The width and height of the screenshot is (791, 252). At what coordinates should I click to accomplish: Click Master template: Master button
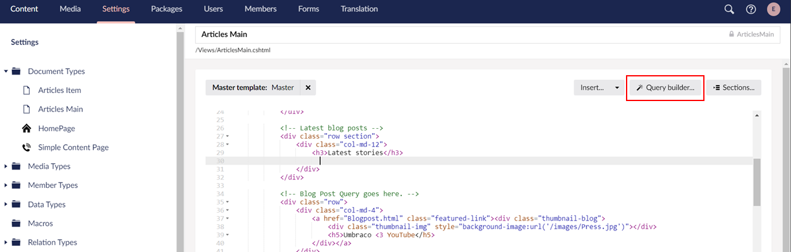[x=253, y=87]
